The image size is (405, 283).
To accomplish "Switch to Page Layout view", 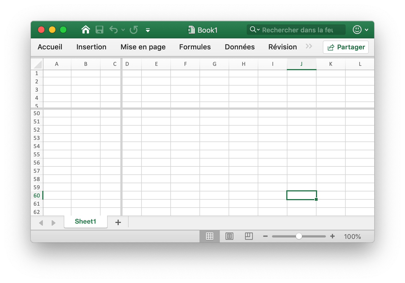I will tap(229, 236).
